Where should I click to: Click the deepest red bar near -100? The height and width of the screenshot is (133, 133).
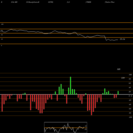[x=92, y=105]
